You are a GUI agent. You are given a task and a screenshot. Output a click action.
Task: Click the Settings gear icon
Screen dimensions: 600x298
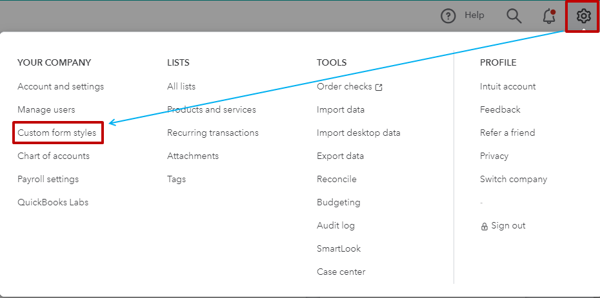click(x=583, y=15)
